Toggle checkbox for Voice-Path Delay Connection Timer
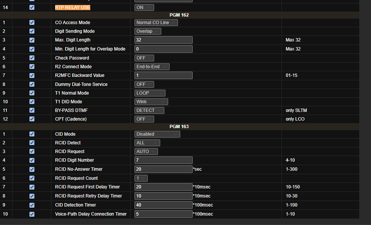 (x=32, y=214)
